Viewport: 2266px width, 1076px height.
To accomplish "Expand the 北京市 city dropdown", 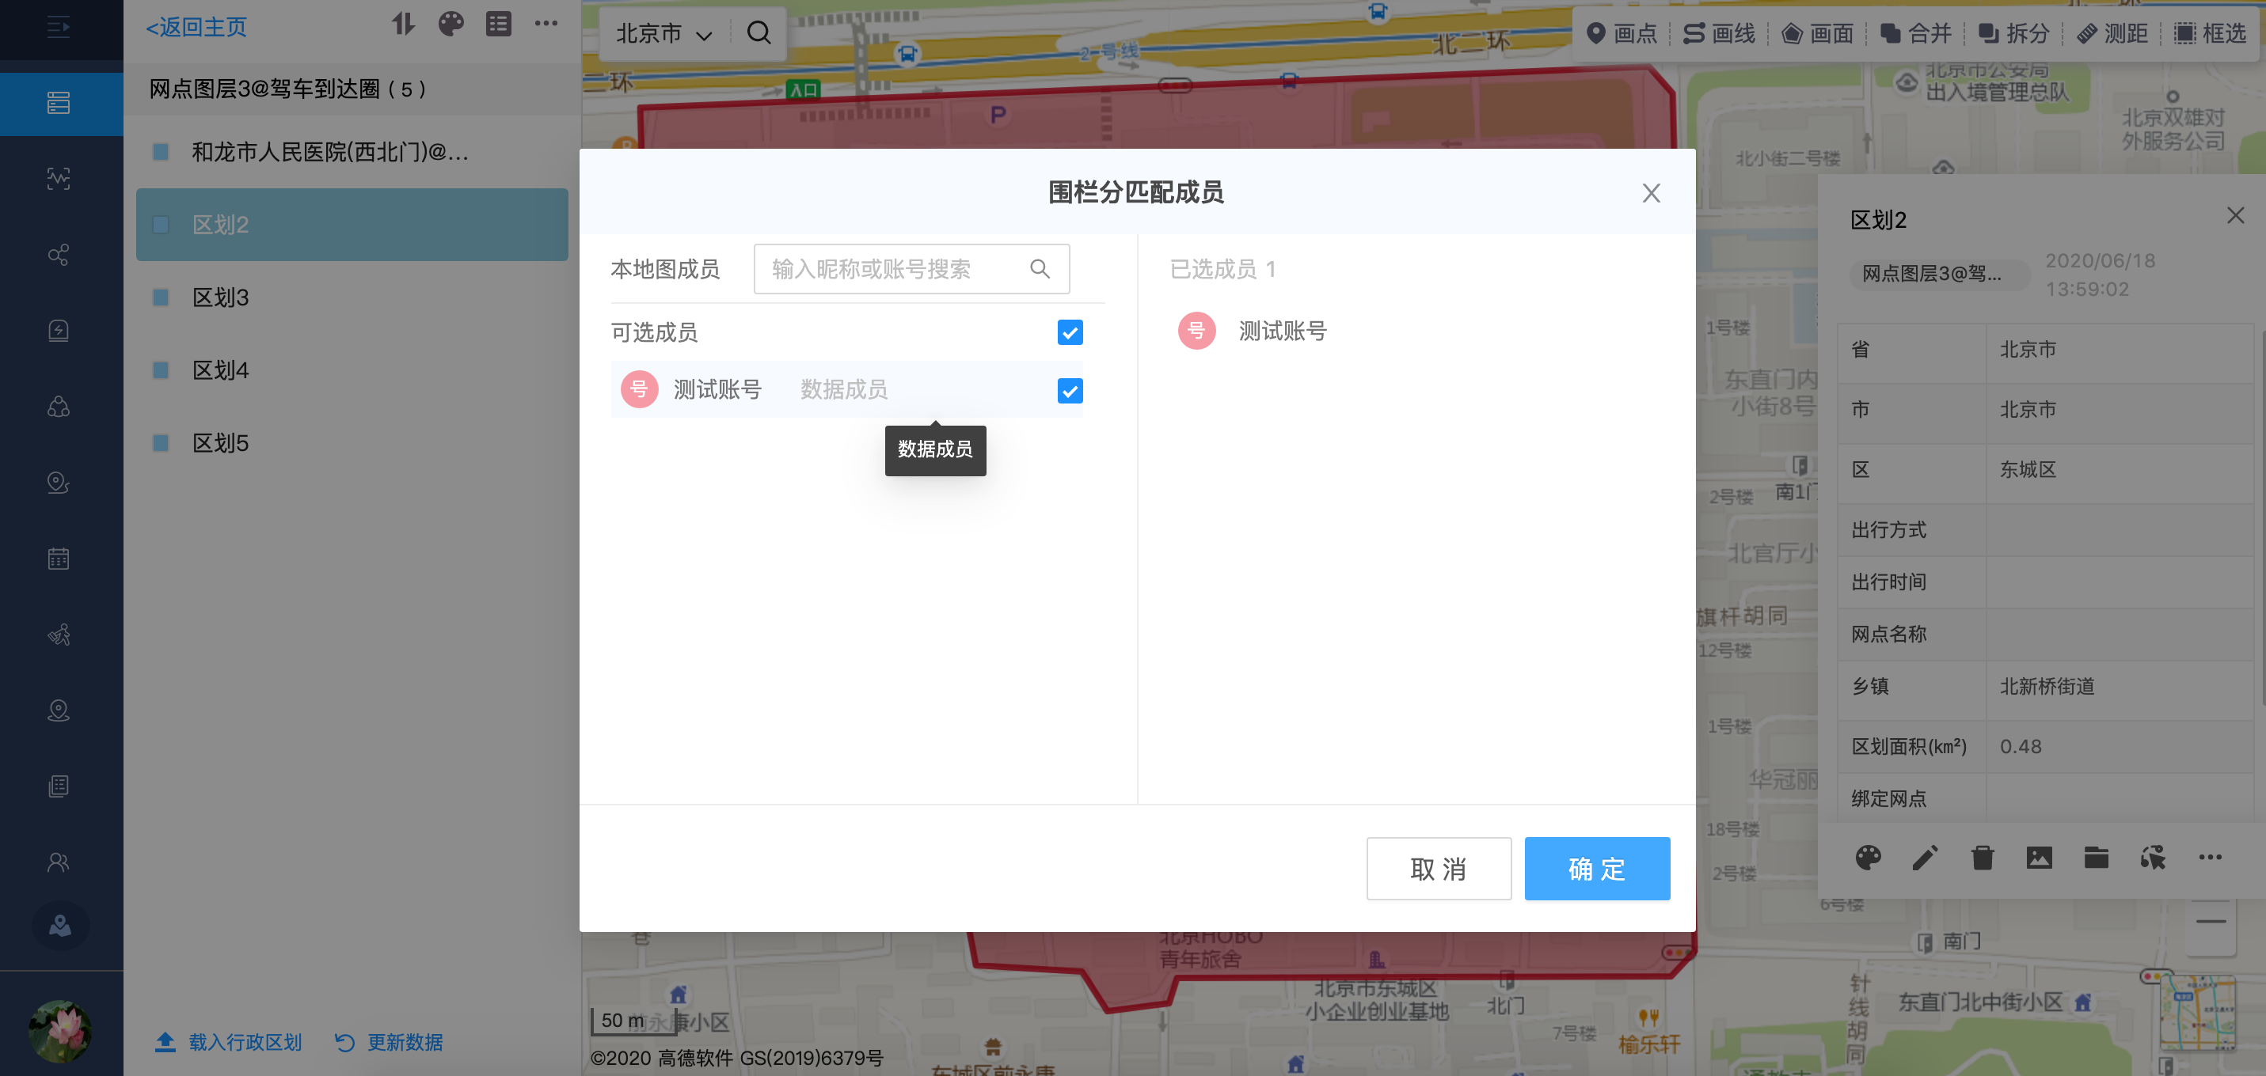I will [x=663, y=33].
